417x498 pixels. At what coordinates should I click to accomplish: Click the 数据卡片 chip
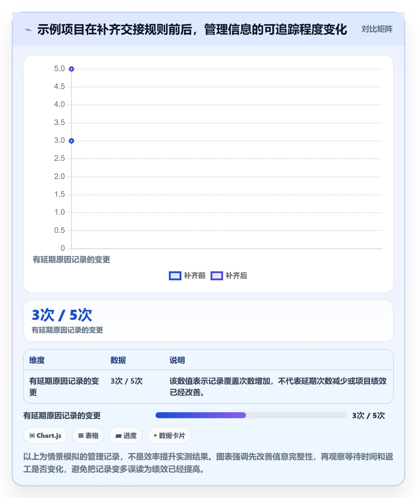169,435
